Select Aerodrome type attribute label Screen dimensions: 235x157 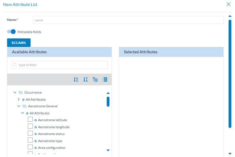(50, 141)
